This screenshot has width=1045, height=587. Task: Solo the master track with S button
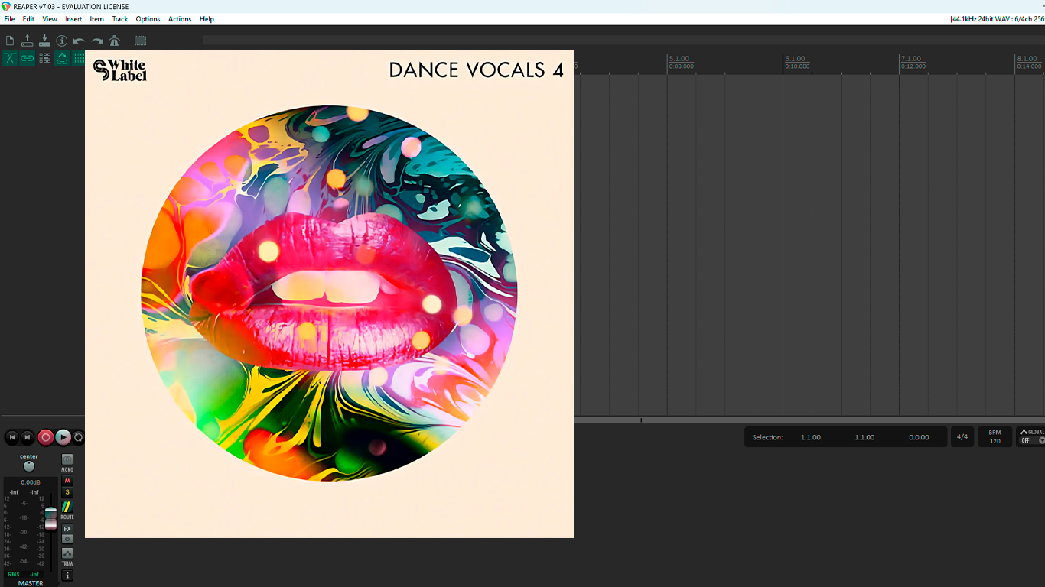pos(67,492)
